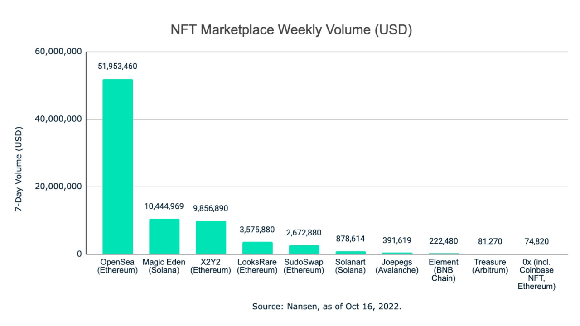Click the 0x Coinbase NFT category label

pyautogui.click(x=536, y=274)
